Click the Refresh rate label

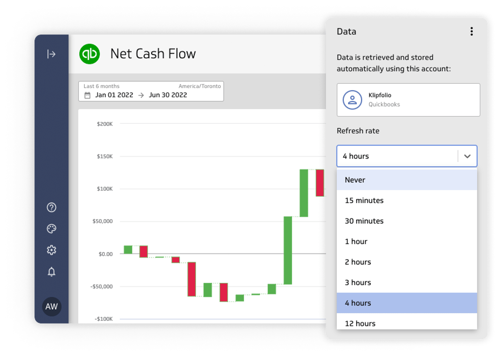(358, 131)
